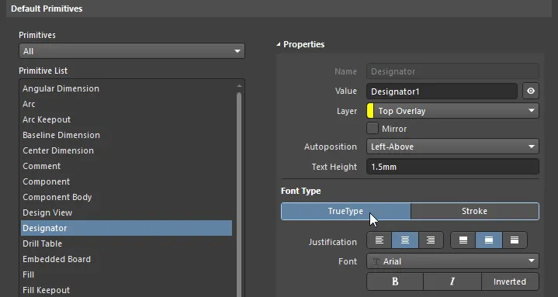Toggle Bold font style button
Viewport: 558px width, 297px height.
pyautogui.click(x=395, y=281)
